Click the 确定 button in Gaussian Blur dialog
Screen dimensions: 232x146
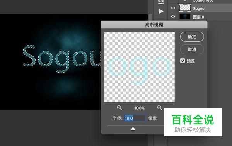(192, 37)
